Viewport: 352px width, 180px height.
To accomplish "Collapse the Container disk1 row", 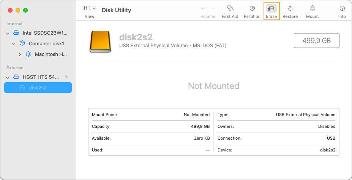I will [x=13, y=44].
